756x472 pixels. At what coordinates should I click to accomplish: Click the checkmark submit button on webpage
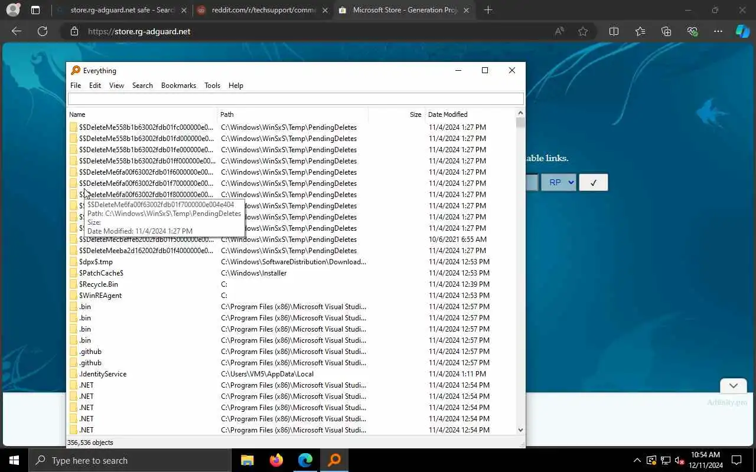(593, 182)
